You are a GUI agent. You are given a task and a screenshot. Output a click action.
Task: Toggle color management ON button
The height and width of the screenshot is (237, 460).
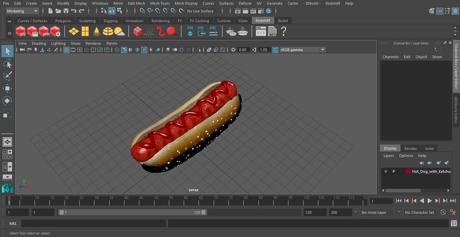tap(275, 50)
